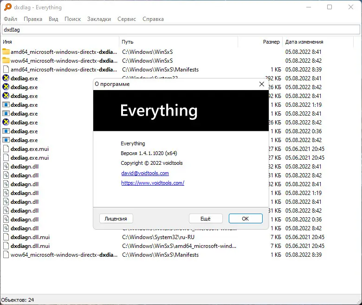The width and height of the screenshot is (362, 305).
Task: Click the Ещё button in About dialog
Action: tap(206, 218)
